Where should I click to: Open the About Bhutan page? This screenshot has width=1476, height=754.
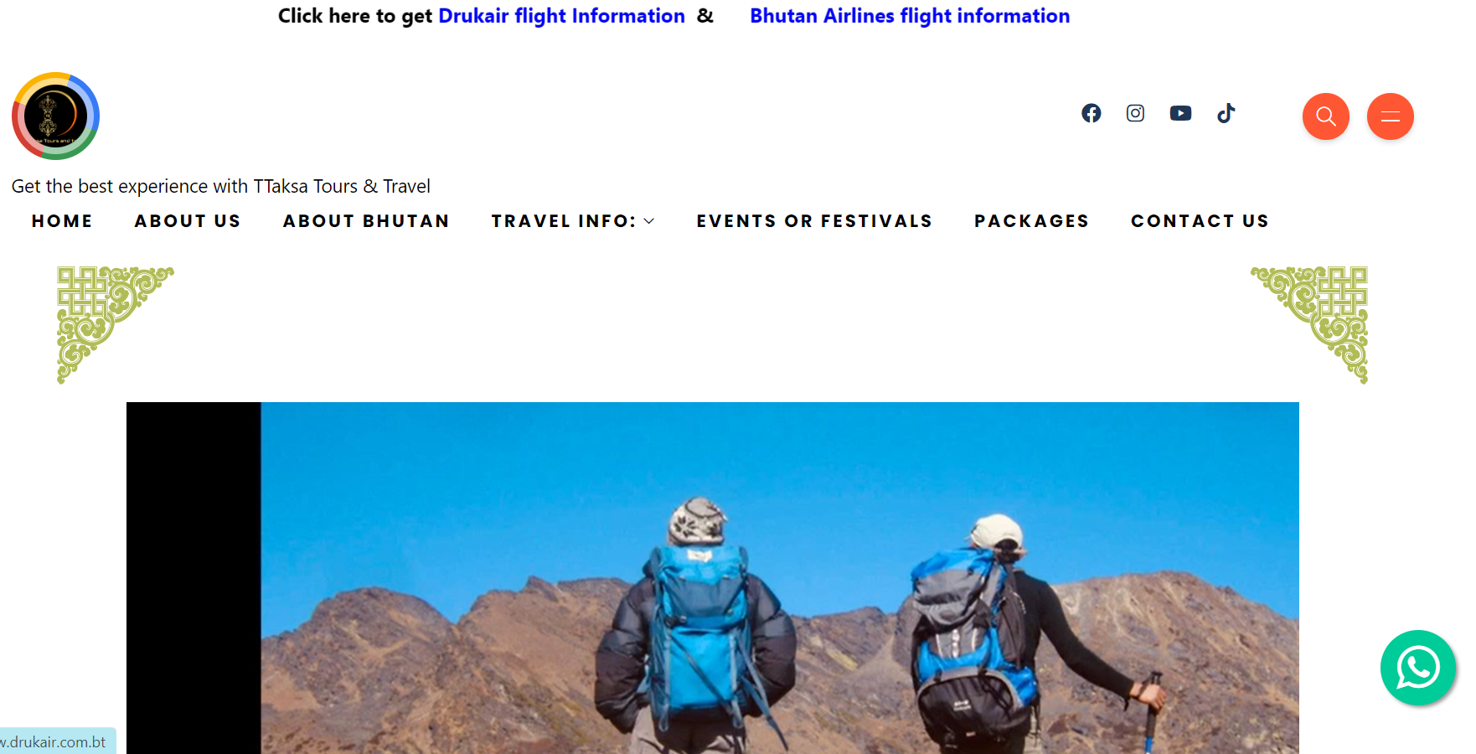click(x=366, y=221)
